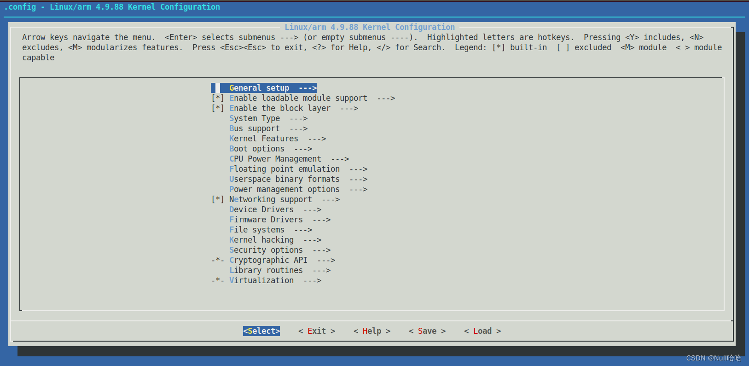
Task: Click the Save button
Action: [x=427, y=331]
